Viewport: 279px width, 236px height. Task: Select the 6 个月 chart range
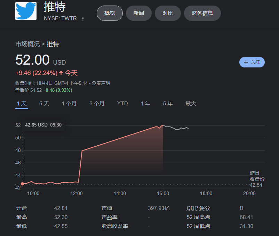[97, 104]
